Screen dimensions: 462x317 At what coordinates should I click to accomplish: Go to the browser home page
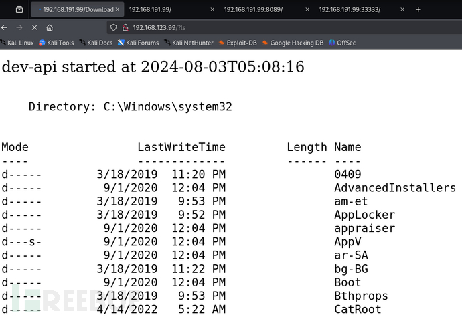tap(50, 27)
